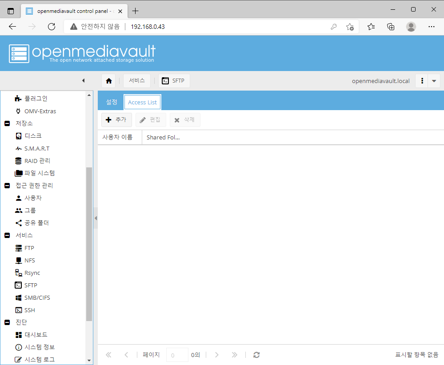444x365 pixels.
Task: Click the 삭제 delete button
Action: (185, 120)
